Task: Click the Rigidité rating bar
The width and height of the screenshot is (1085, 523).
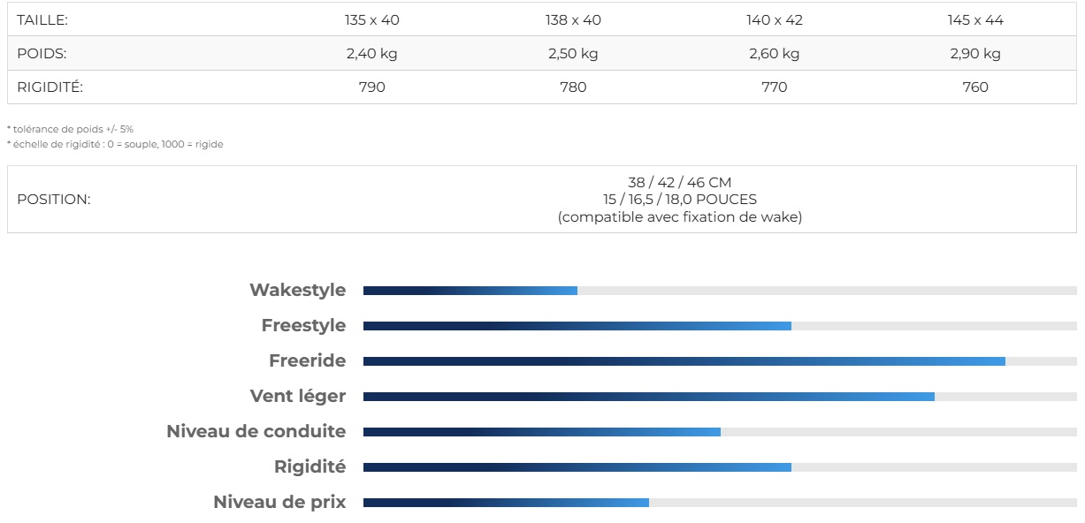Action: (x=719, y=467)
